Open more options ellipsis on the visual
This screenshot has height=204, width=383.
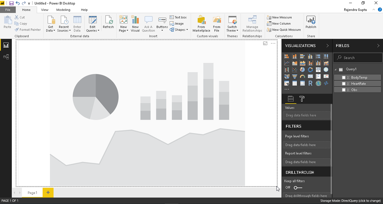[273, 43]
